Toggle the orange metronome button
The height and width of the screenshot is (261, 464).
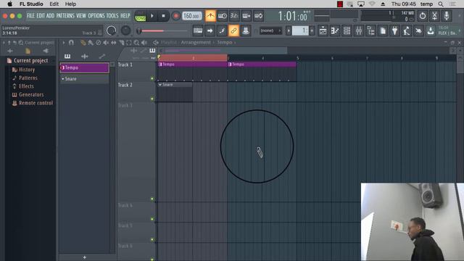tap(210, 16)
